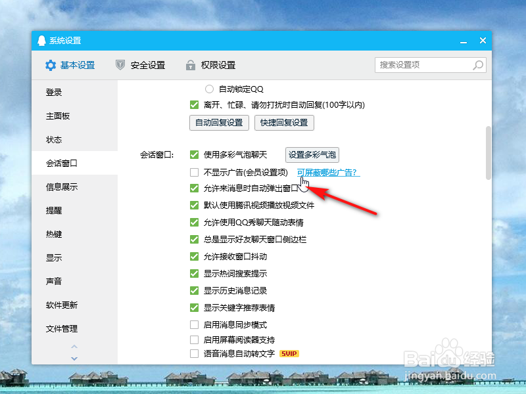Enable 启用消息同步模式
This screenshot has height=394, width=526.
point(194,324)
